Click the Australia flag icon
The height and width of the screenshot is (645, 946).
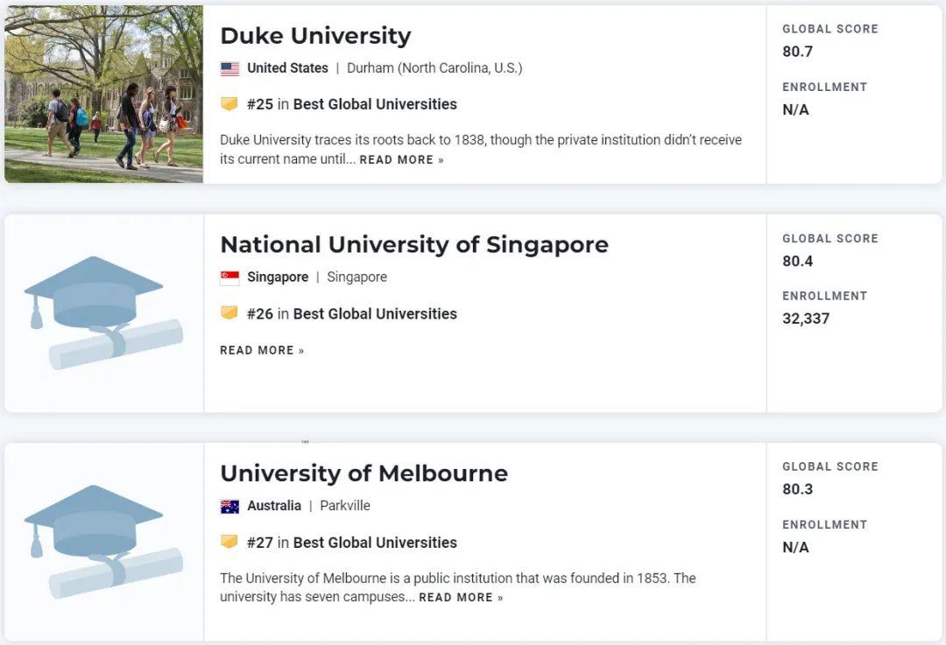point(228,505)
